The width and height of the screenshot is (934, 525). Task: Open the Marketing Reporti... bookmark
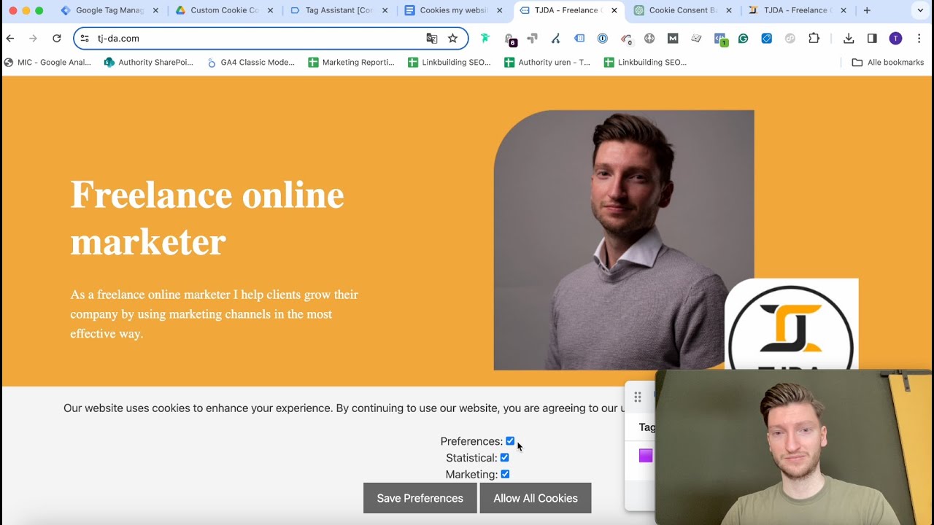[x=352, y=63]
